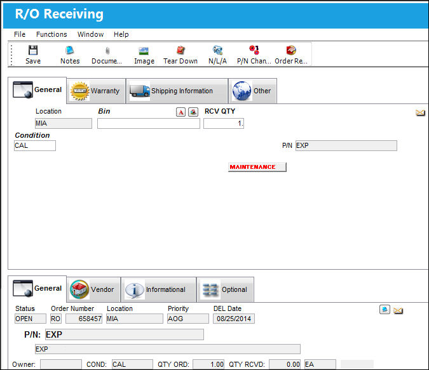Click the picture icon beside Bin
The height and width of the screenshot is (370, 429).
click(x=193, y=112)
